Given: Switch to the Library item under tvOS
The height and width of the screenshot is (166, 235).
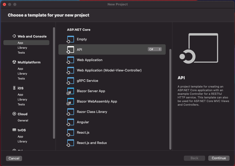Looking at the screenshot, I should [22, 141].
